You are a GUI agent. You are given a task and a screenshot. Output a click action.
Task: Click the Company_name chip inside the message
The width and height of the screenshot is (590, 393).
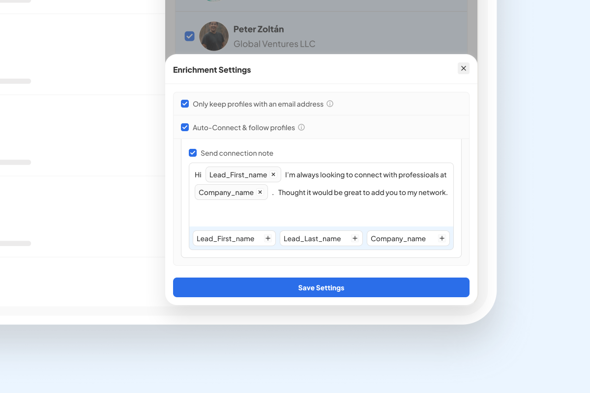[x=227, y=192]
